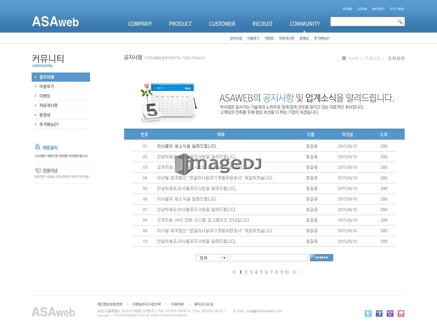Image resolution: width=437 pixels, height=328 pixels.
Task: Click the 조회 column header
Action: click(384, 134)
